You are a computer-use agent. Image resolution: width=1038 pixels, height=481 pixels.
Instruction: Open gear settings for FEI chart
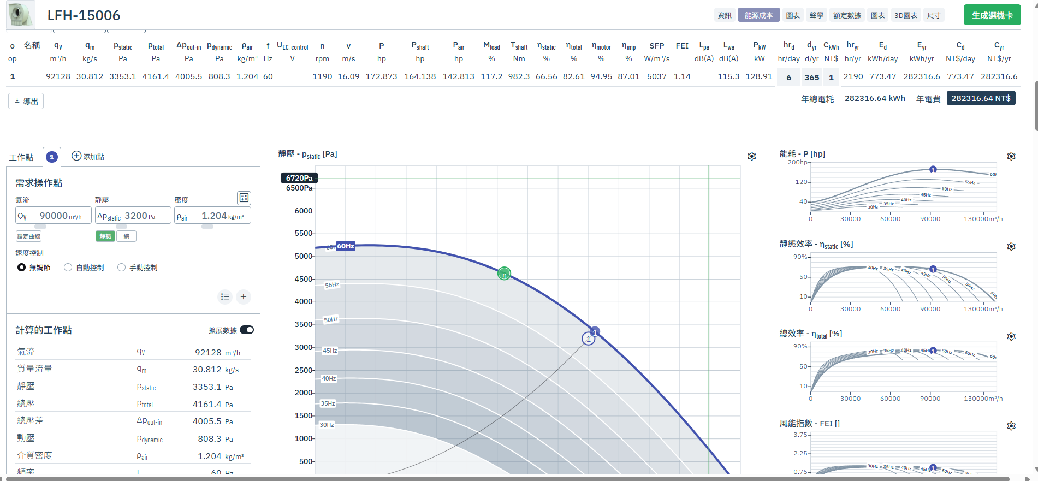point(1011,426)
